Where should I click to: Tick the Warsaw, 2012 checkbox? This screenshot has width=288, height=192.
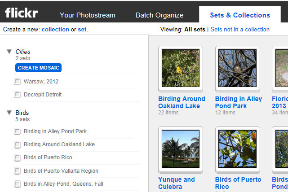18,82
